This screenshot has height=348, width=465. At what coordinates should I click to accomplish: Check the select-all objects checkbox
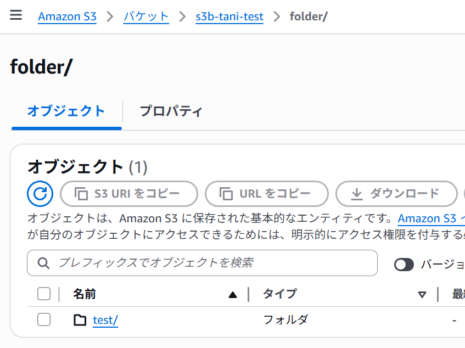pos(44,294)
